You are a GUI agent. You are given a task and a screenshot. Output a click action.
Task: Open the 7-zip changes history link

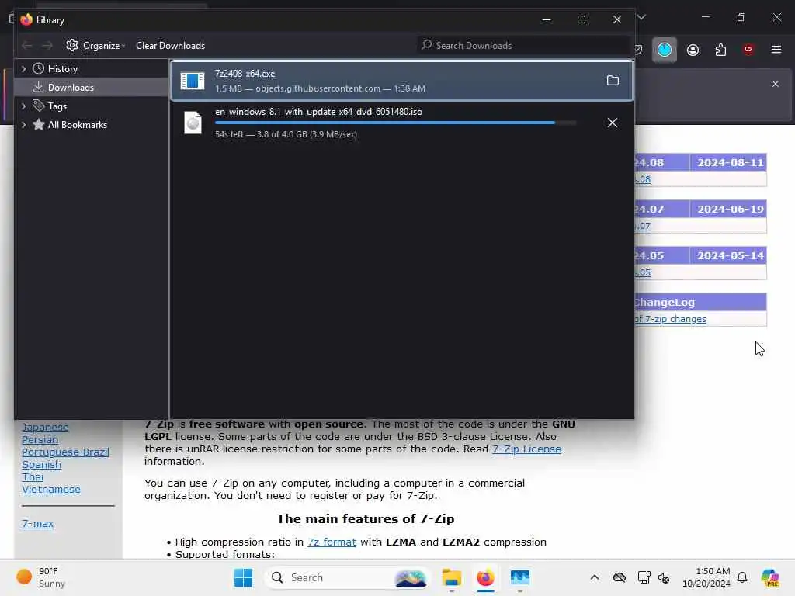[670, 319]
